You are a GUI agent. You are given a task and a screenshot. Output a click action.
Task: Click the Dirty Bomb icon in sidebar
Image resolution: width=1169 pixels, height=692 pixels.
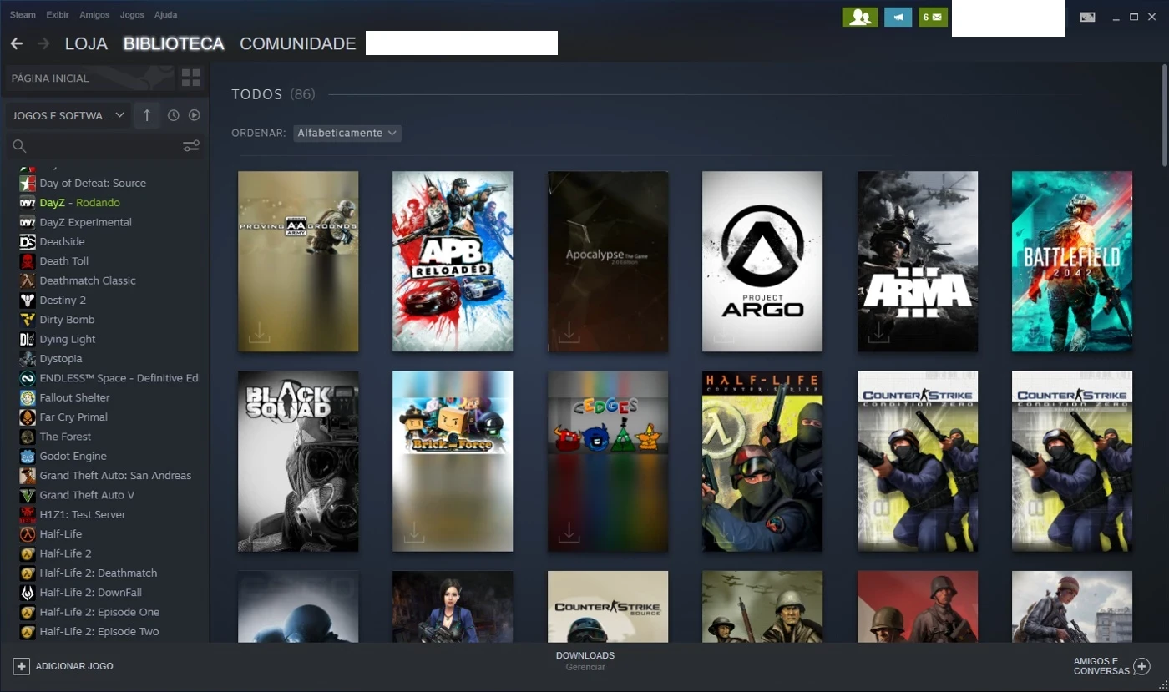click(28, 320)
